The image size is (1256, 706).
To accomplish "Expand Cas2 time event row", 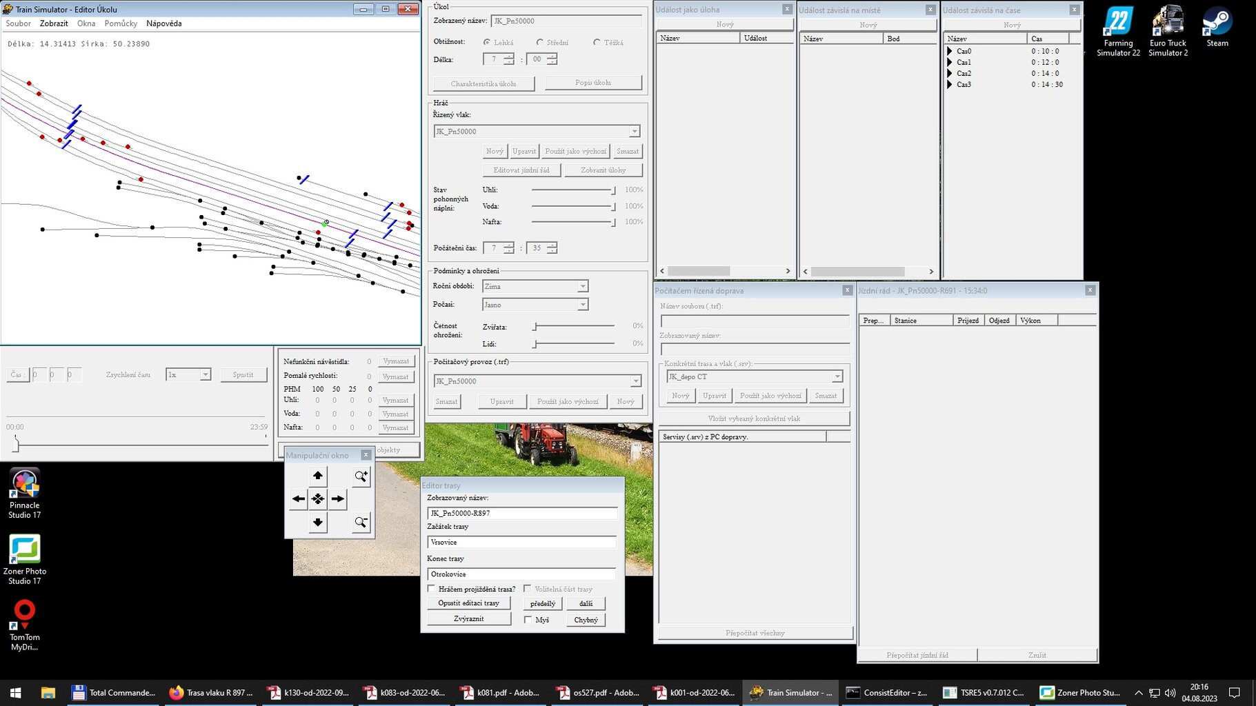I will point(950,73).
